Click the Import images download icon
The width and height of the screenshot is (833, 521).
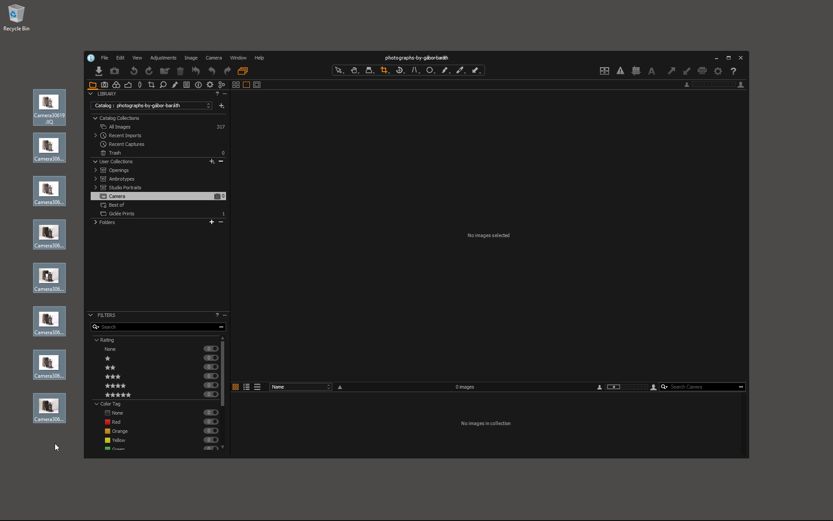(x=99, y=71)
